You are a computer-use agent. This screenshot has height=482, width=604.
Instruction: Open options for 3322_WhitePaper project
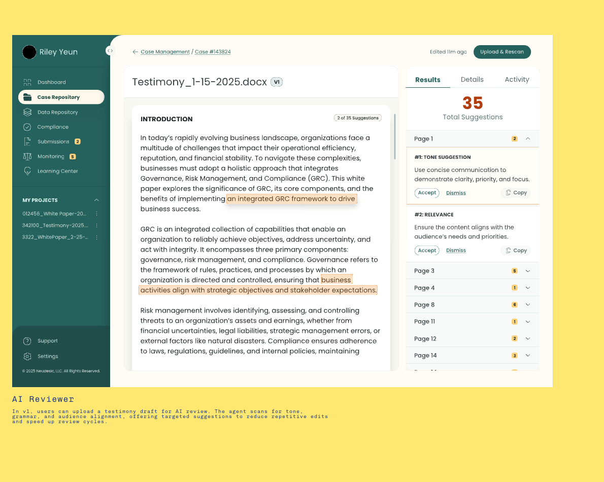96,237
